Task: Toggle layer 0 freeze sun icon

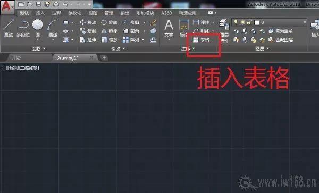Action: pyautogui.click(x=243, y=22)
